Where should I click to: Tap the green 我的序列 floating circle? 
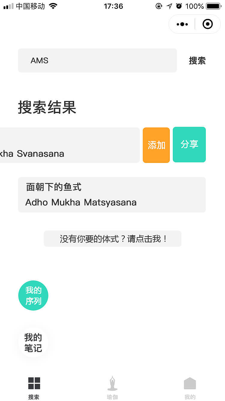pyautogui.click(x=33, y=295)
